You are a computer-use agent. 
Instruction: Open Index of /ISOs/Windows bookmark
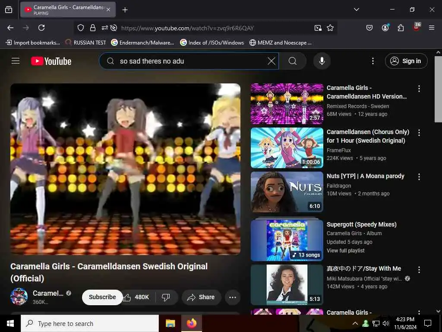[212, 43]
